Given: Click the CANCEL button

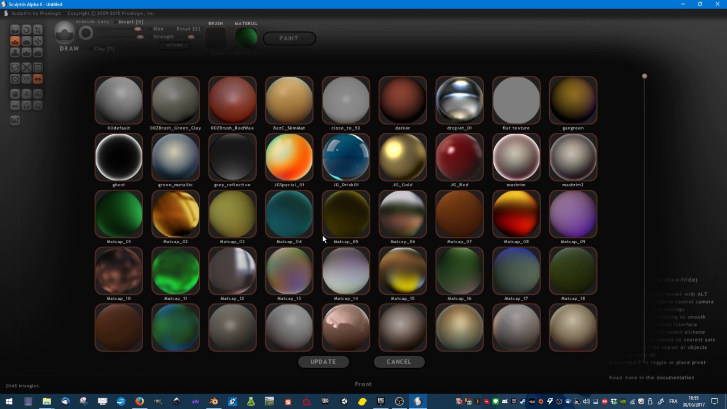Looking at the screenshot, I should (x=399, y=362).
